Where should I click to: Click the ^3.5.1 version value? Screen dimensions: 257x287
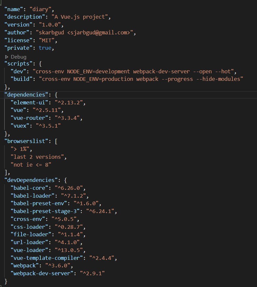click(48, 126)
